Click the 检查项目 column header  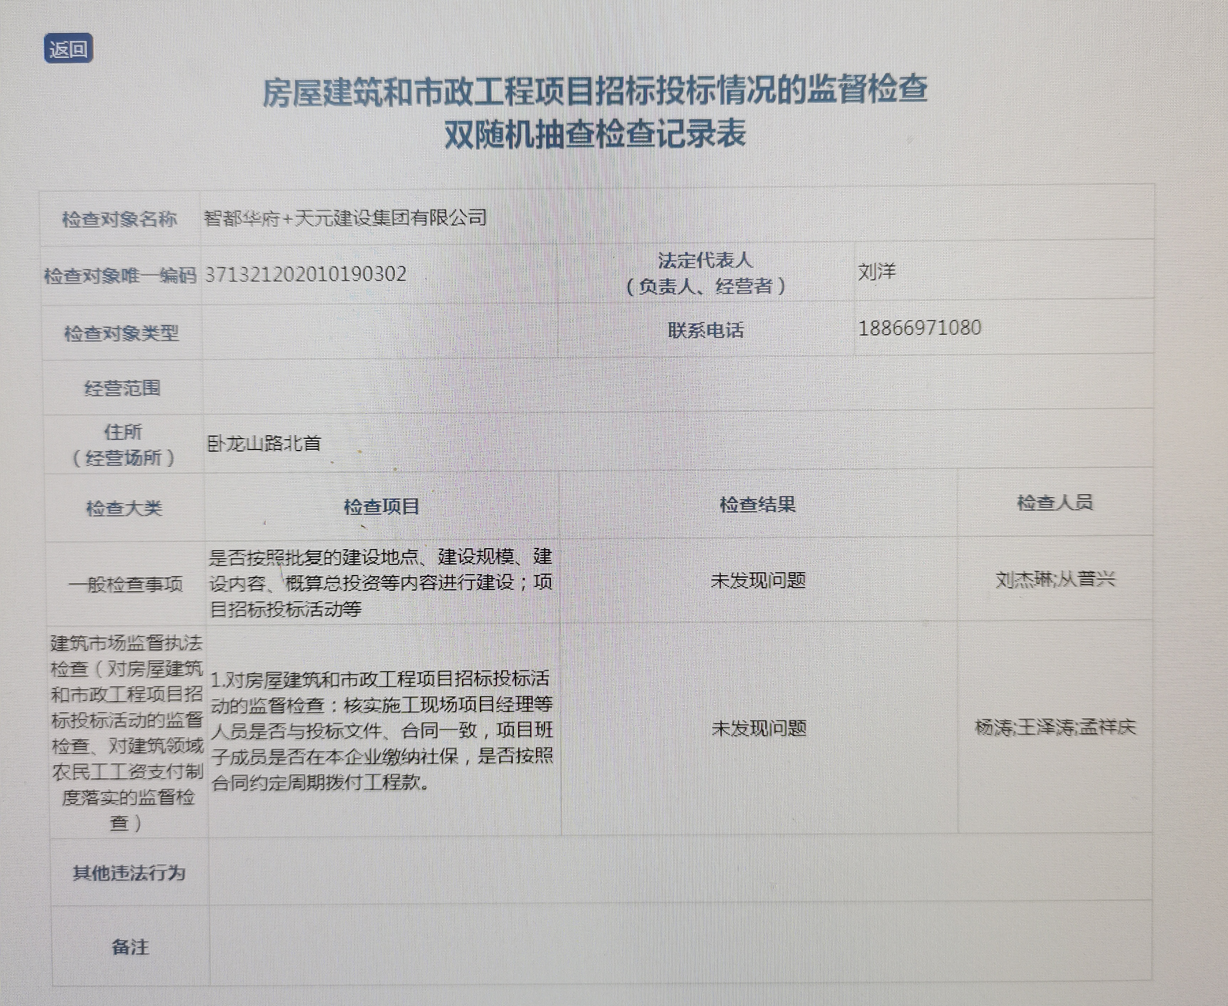click(x=381, y=506)
